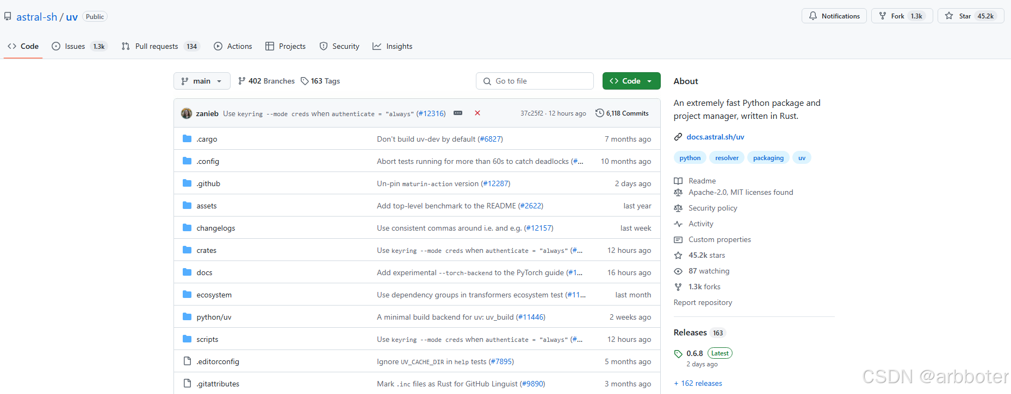Switch to the Code tab
The width and height of the screenshot is (1011, 394).
point(23,46)
